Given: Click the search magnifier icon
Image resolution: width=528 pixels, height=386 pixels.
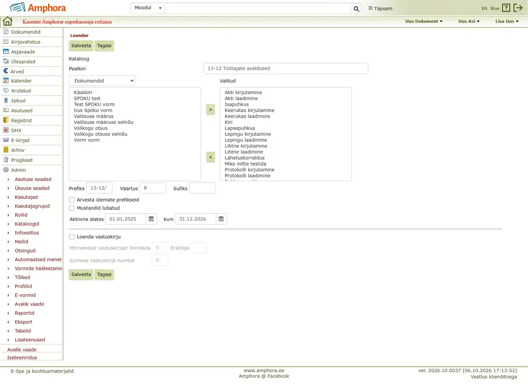Looking at the screenshot, I should (x=356, y=9).
